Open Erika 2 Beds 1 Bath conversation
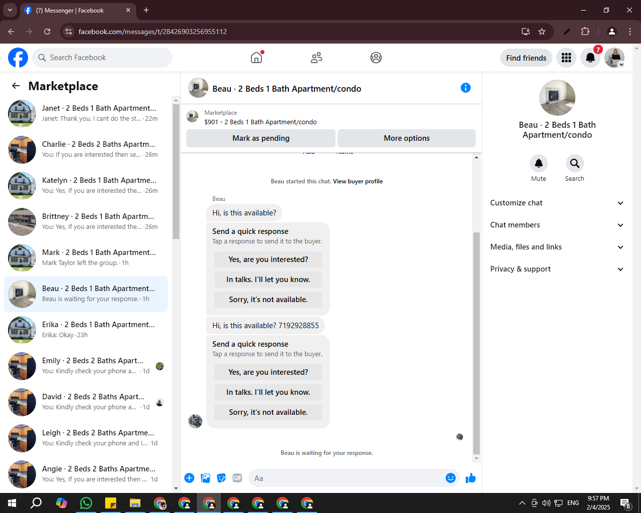The height and width of the screenshot is (513, 641). [x=86, y=330]
